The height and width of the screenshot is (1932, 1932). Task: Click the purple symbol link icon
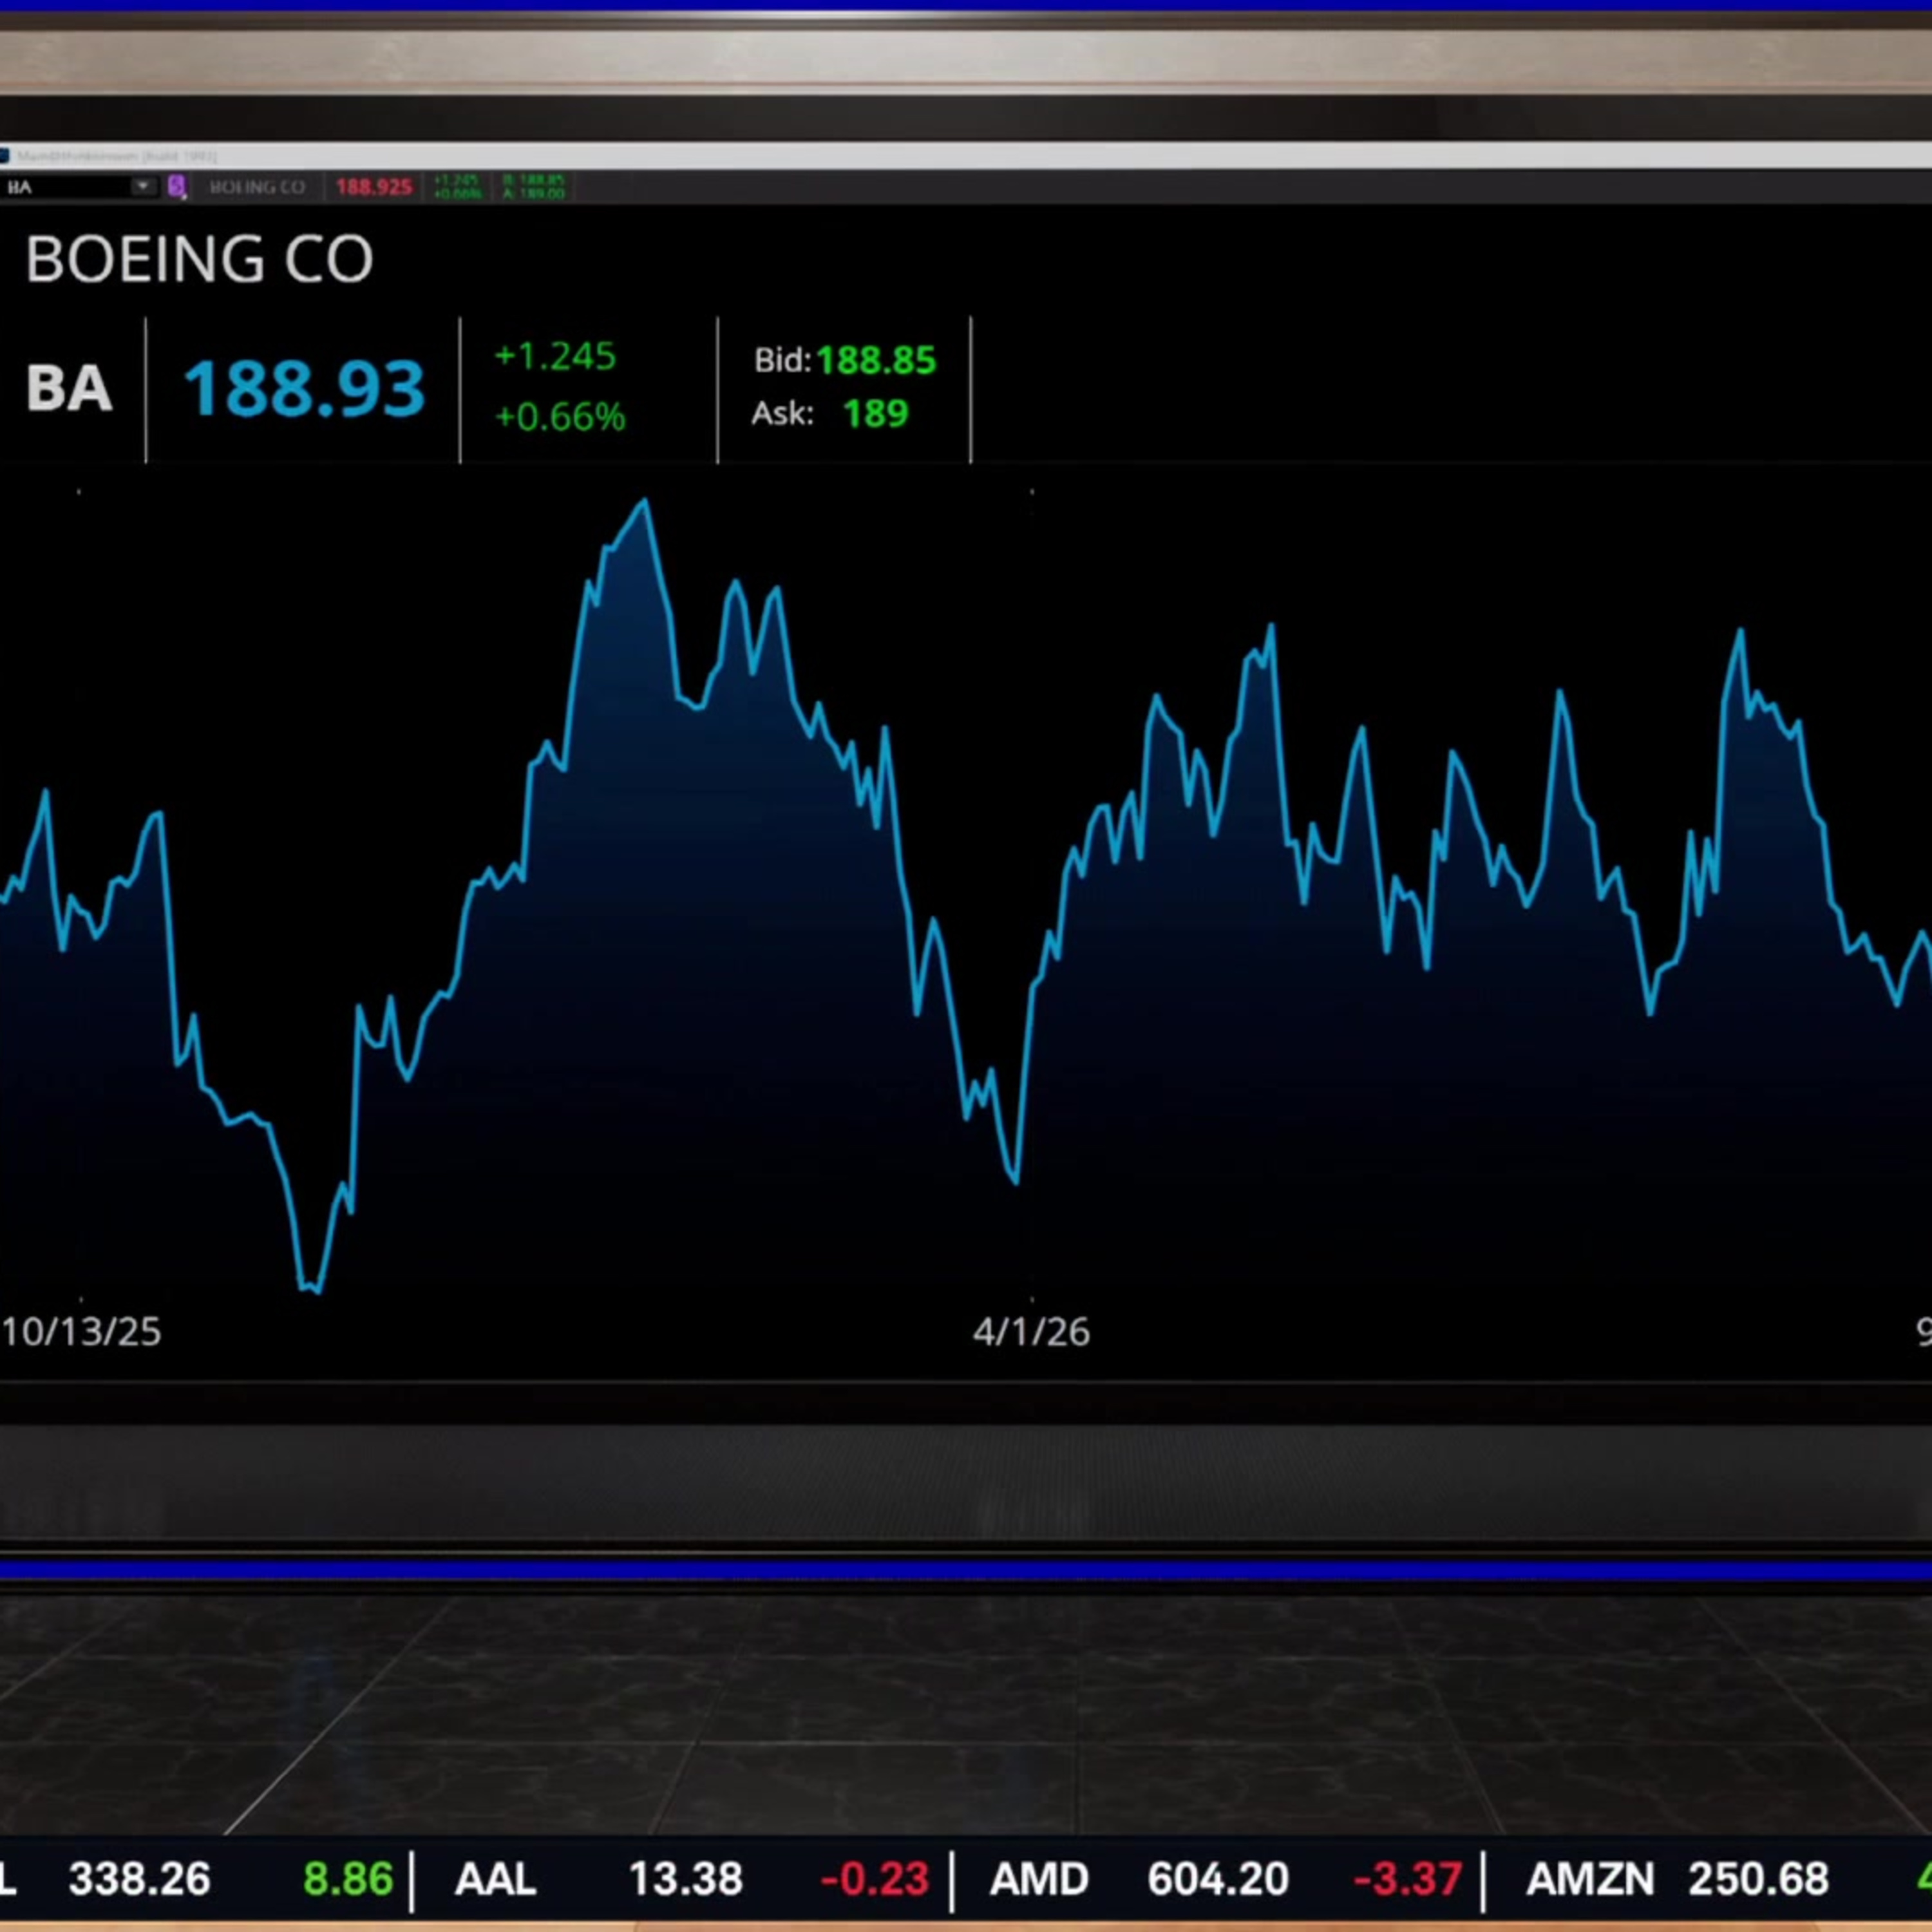tap(177, 186)
